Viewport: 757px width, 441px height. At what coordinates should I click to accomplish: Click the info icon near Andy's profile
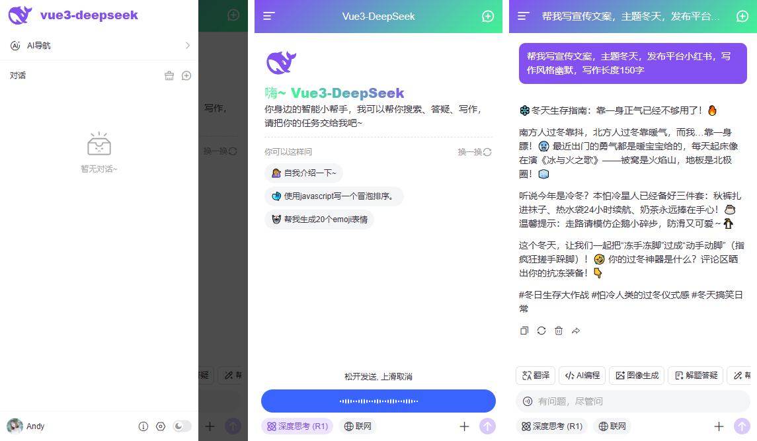[143, 426]
